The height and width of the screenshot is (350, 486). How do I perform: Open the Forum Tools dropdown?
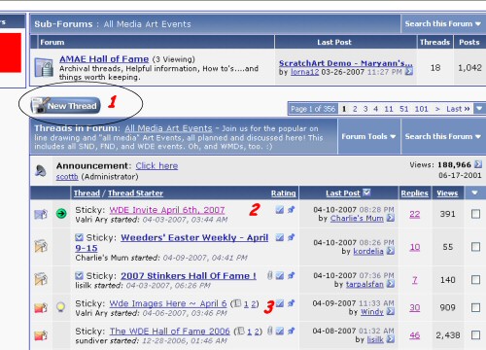(x=368, y=137)
